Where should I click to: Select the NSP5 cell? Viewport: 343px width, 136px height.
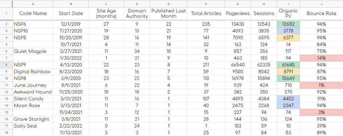(33, 37)
